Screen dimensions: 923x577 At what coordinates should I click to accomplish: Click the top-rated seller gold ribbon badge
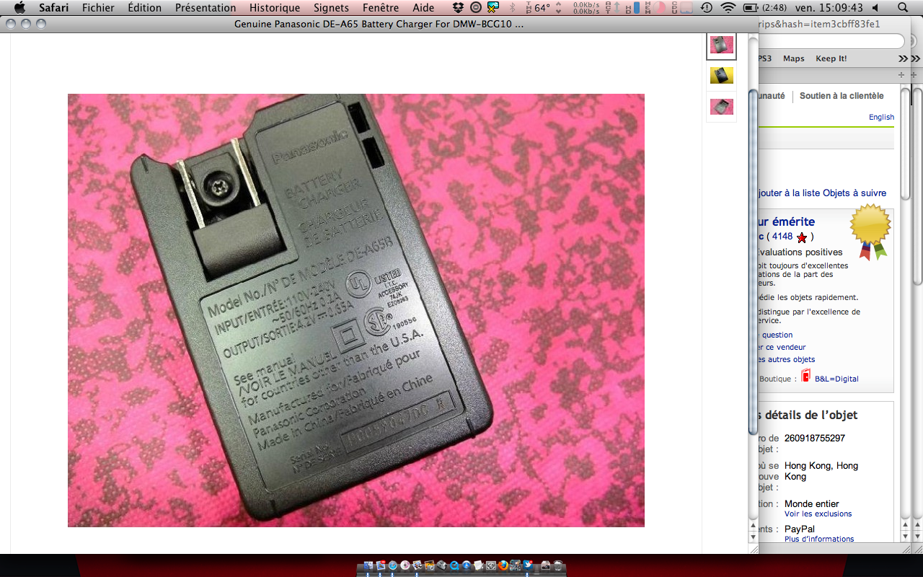(x=870, y=232)
